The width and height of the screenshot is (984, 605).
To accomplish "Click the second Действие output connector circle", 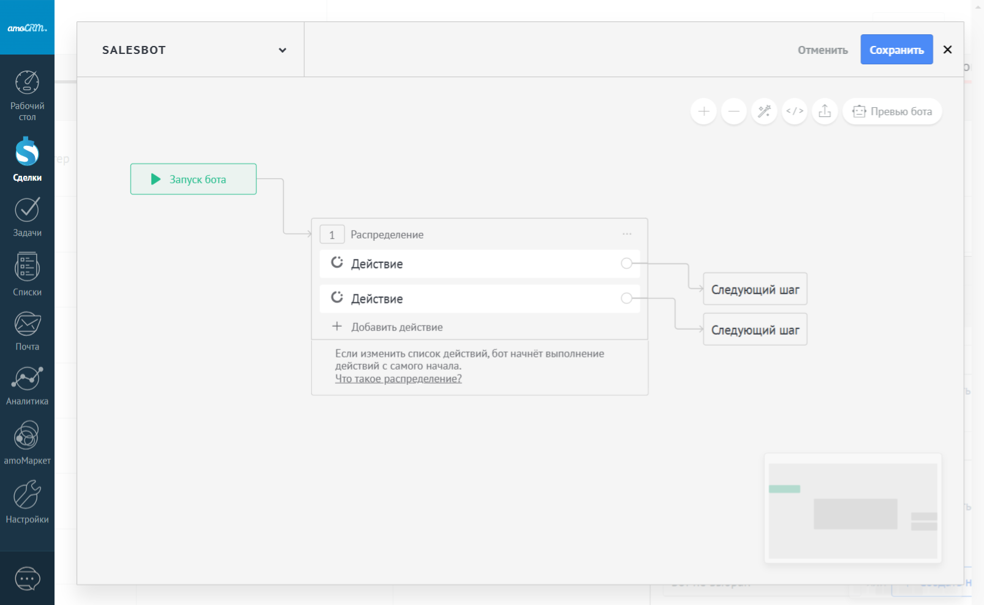I will point(626,299).
